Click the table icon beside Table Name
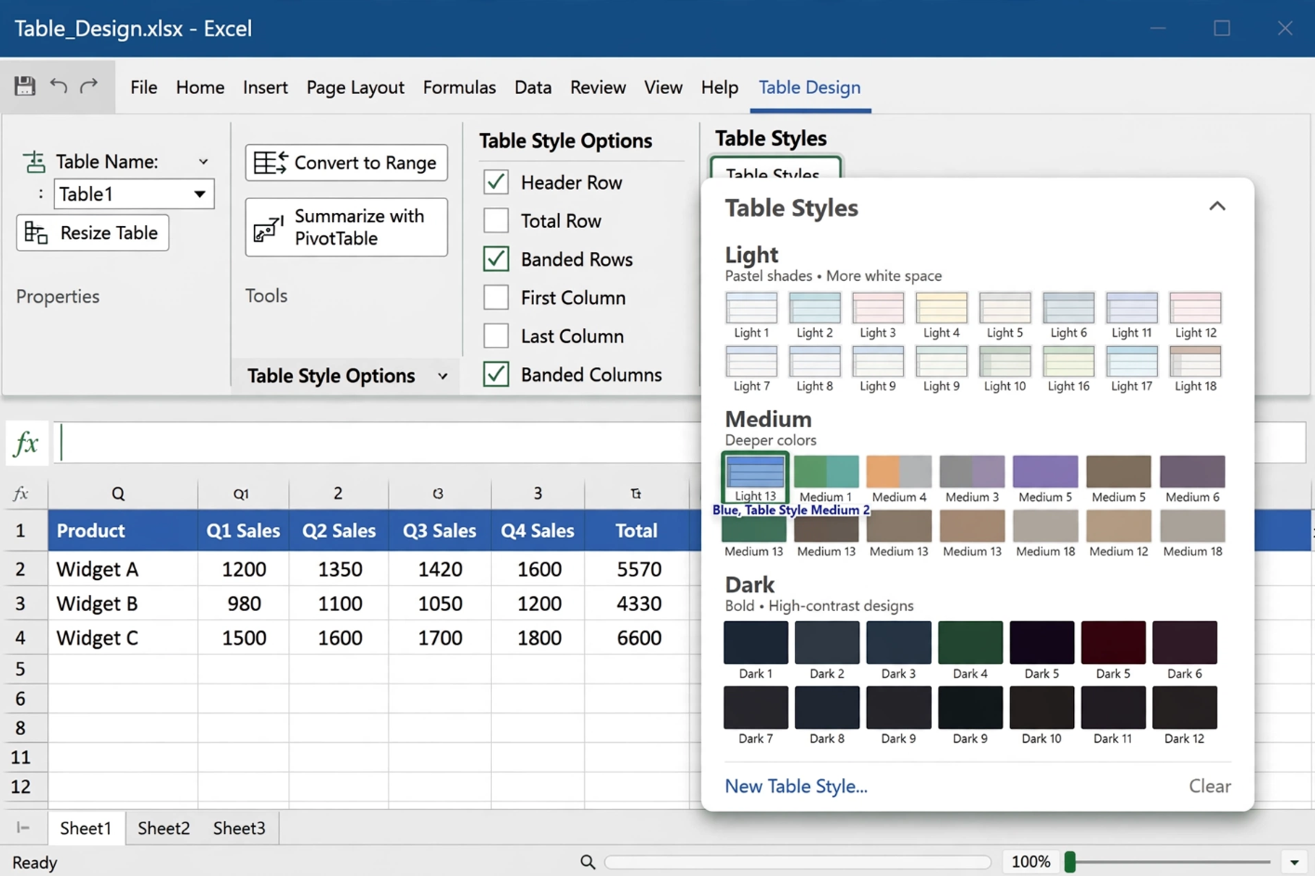 pos(34,162)
